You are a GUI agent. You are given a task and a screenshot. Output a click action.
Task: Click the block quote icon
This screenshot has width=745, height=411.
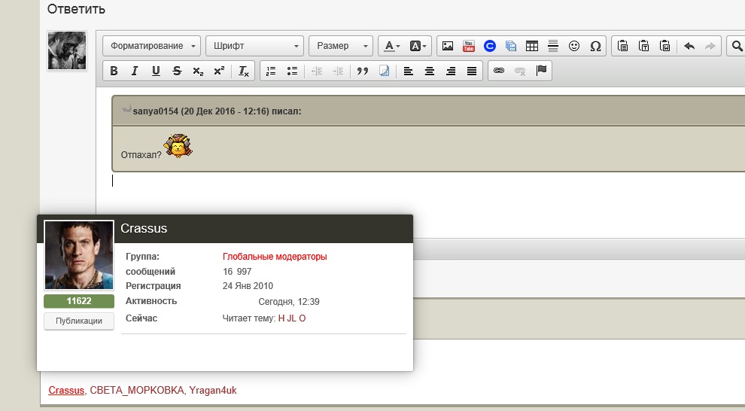point(363,72)
